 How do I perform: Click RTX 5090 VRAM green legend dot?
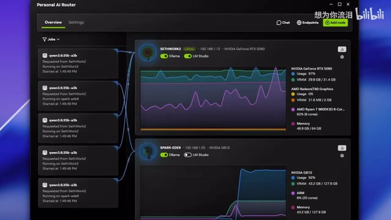pyautogui.click(x=293, y=80)
